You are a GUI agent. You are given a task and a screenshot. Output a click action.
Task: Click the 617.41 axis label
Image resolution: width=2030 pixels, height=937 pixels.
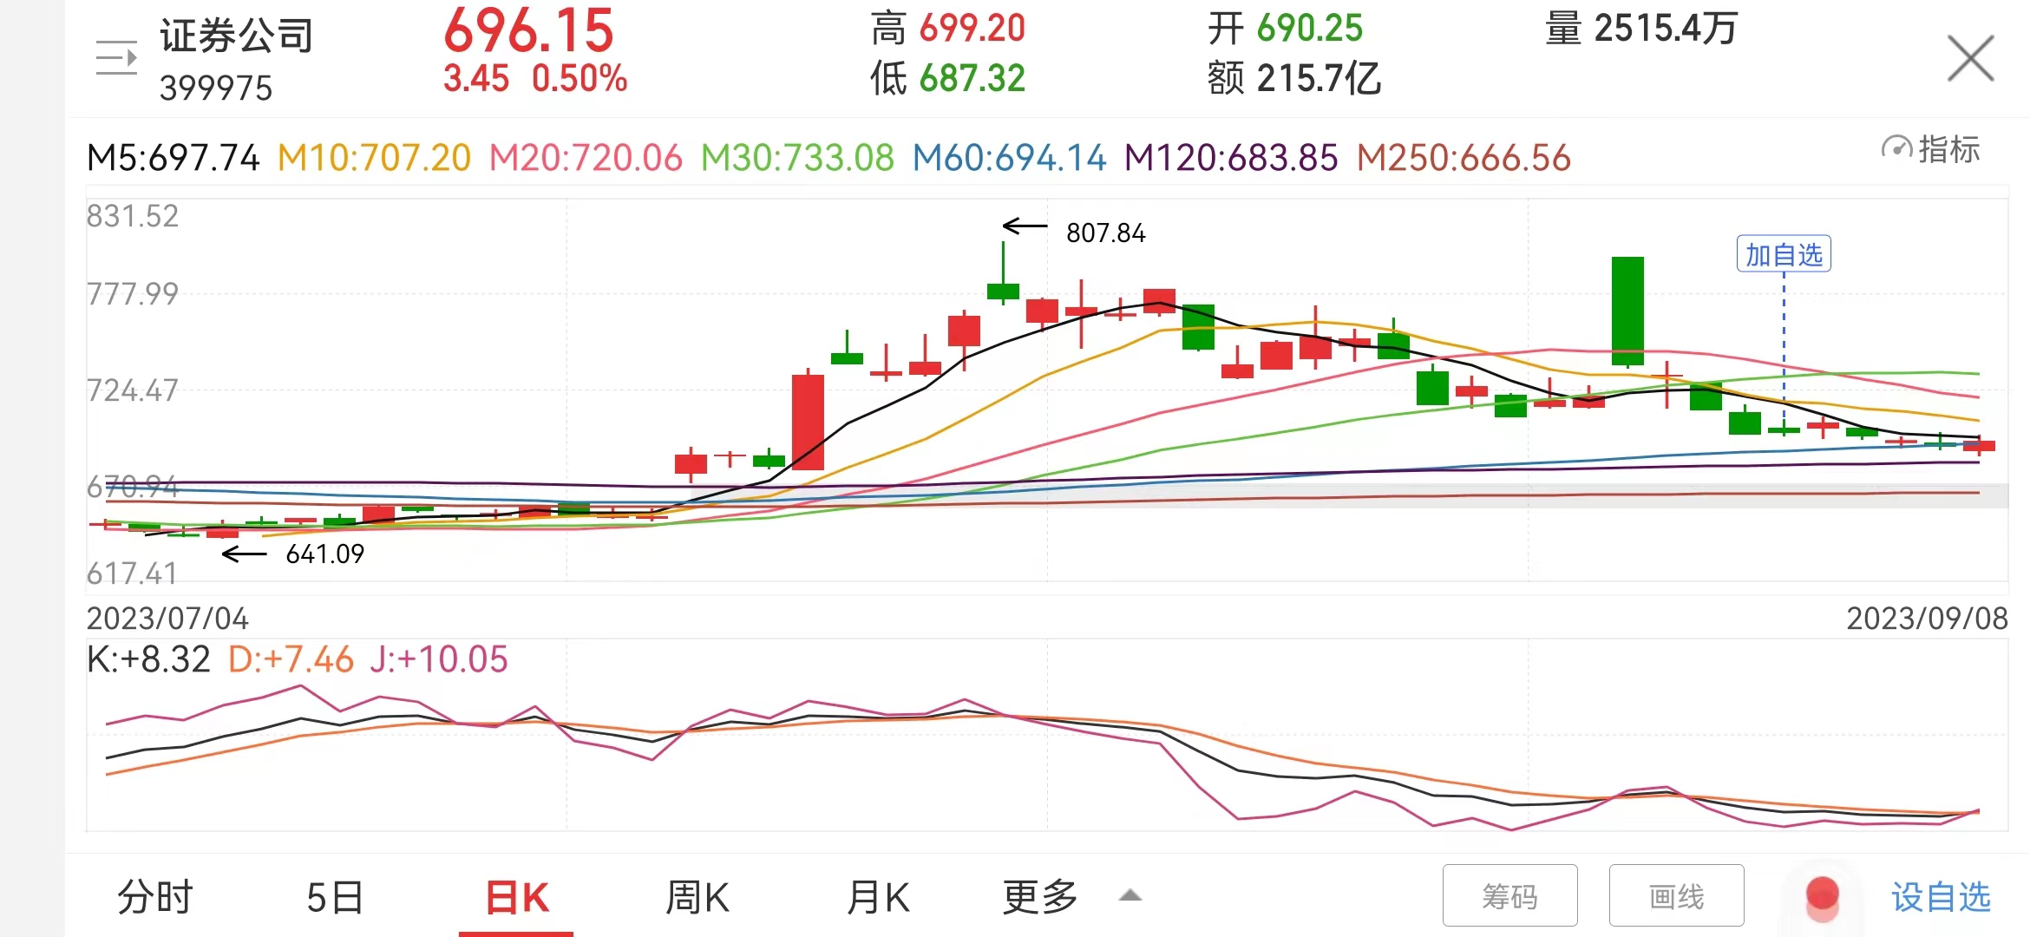[x=132, y=573]
